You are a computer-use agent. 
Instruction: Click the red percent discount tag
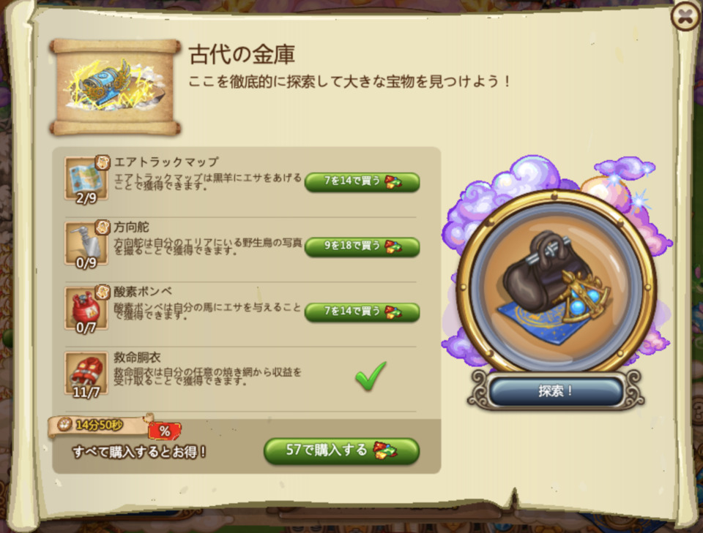(x=165, y=431)
